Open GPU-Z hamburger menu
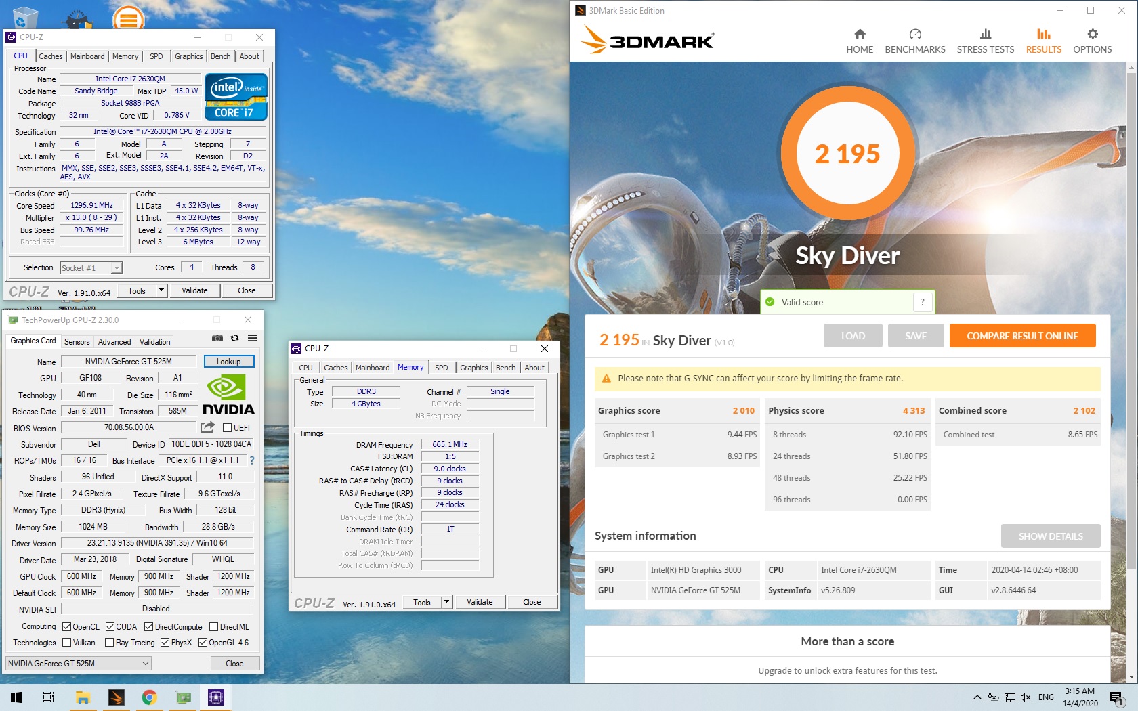 point(252,338)
